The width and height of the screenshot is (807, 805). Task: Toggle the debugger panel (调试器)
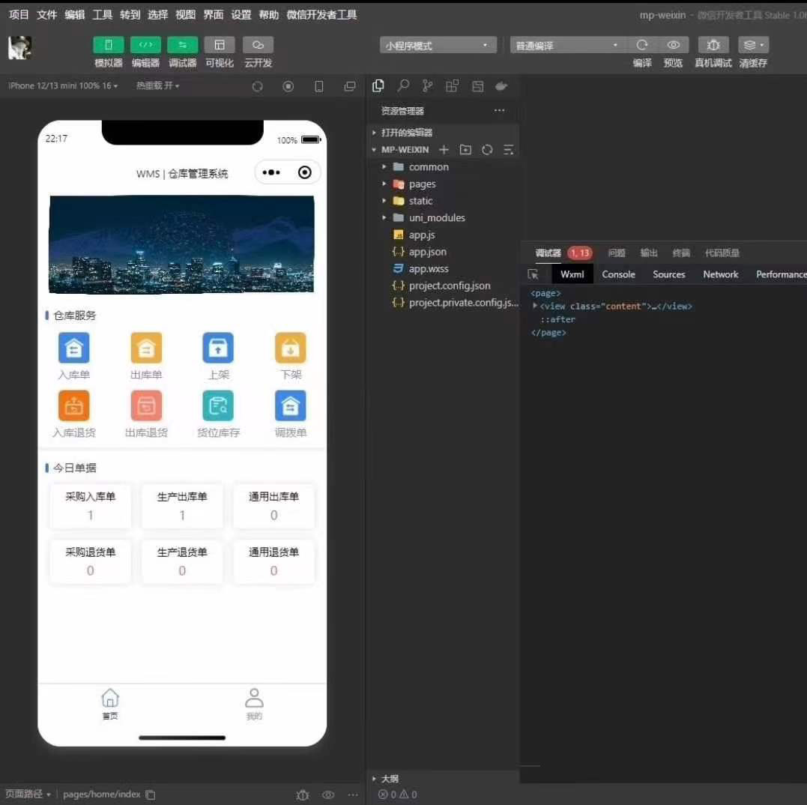(182, 45)
